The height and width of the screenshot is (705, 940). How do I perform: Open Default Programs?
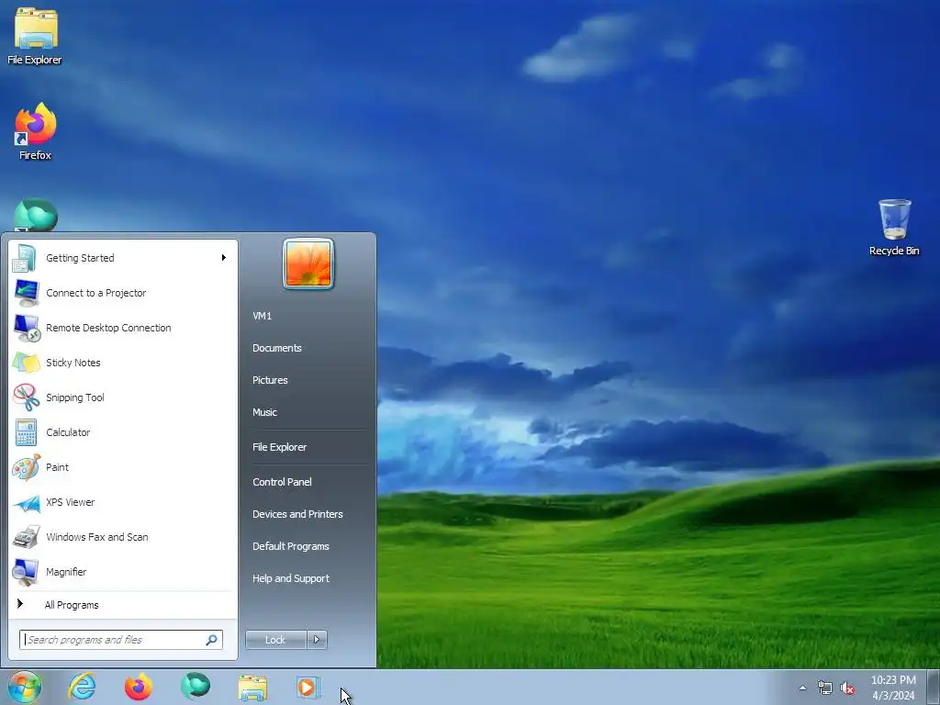[x=291, y=546]
